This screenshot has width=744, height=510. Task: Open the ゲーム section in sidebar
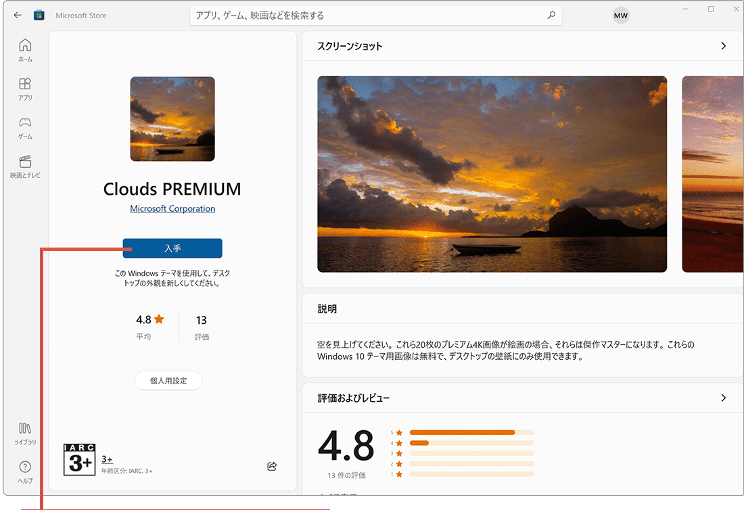[x=25, y=128]
